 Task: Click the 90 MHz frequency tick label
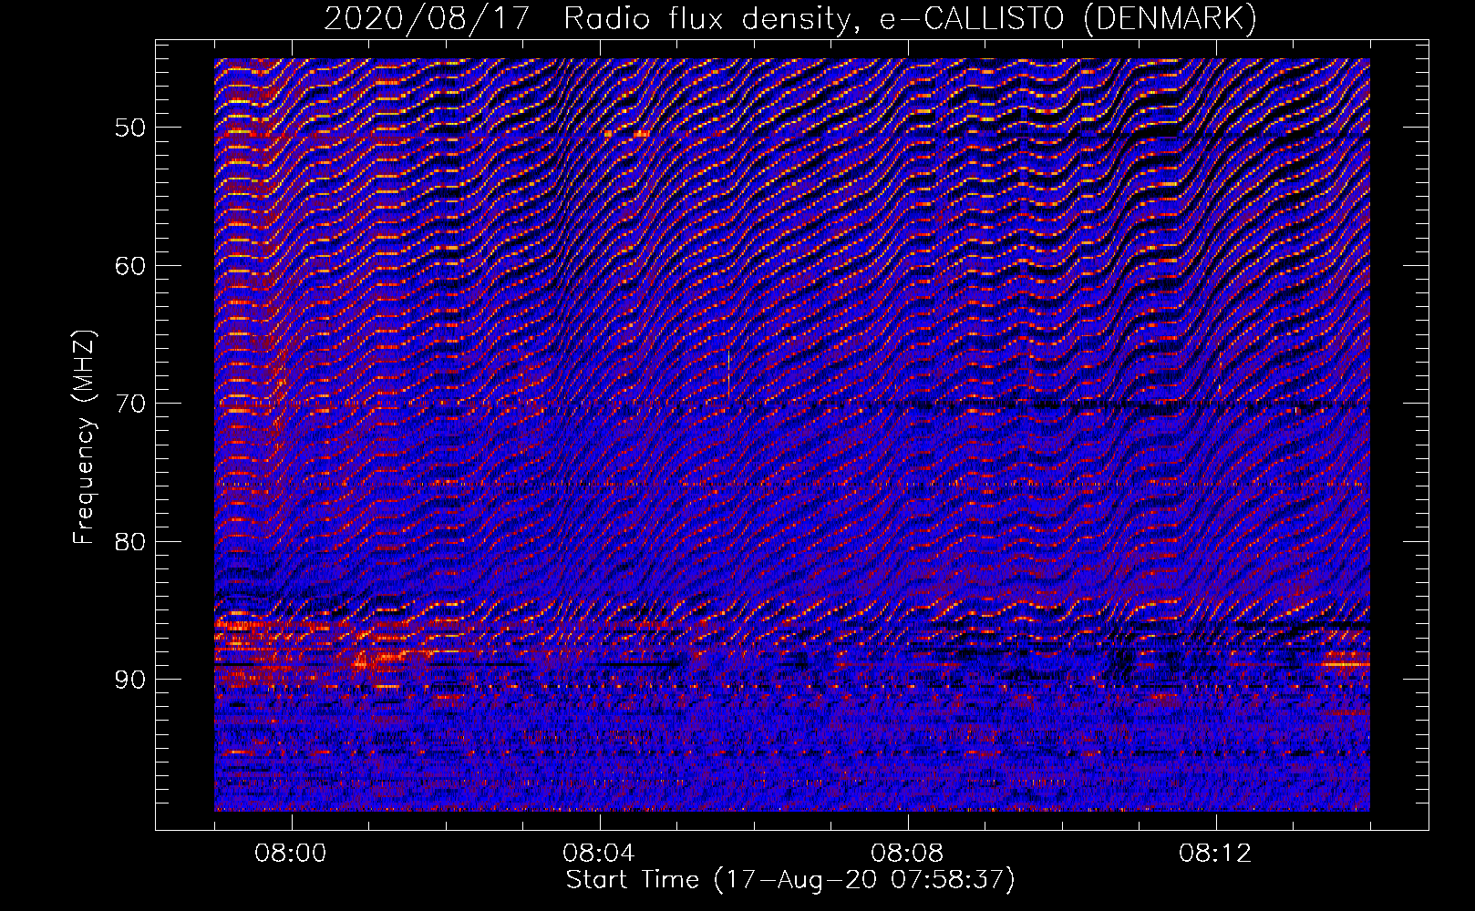[x=129, y=680]
